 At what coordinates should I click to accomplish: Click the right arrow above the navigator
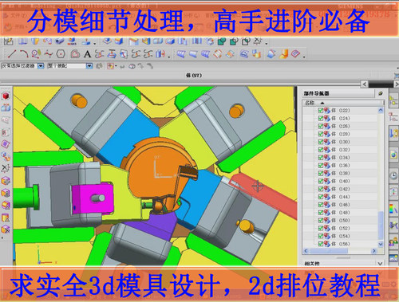(x=397, y=84)
